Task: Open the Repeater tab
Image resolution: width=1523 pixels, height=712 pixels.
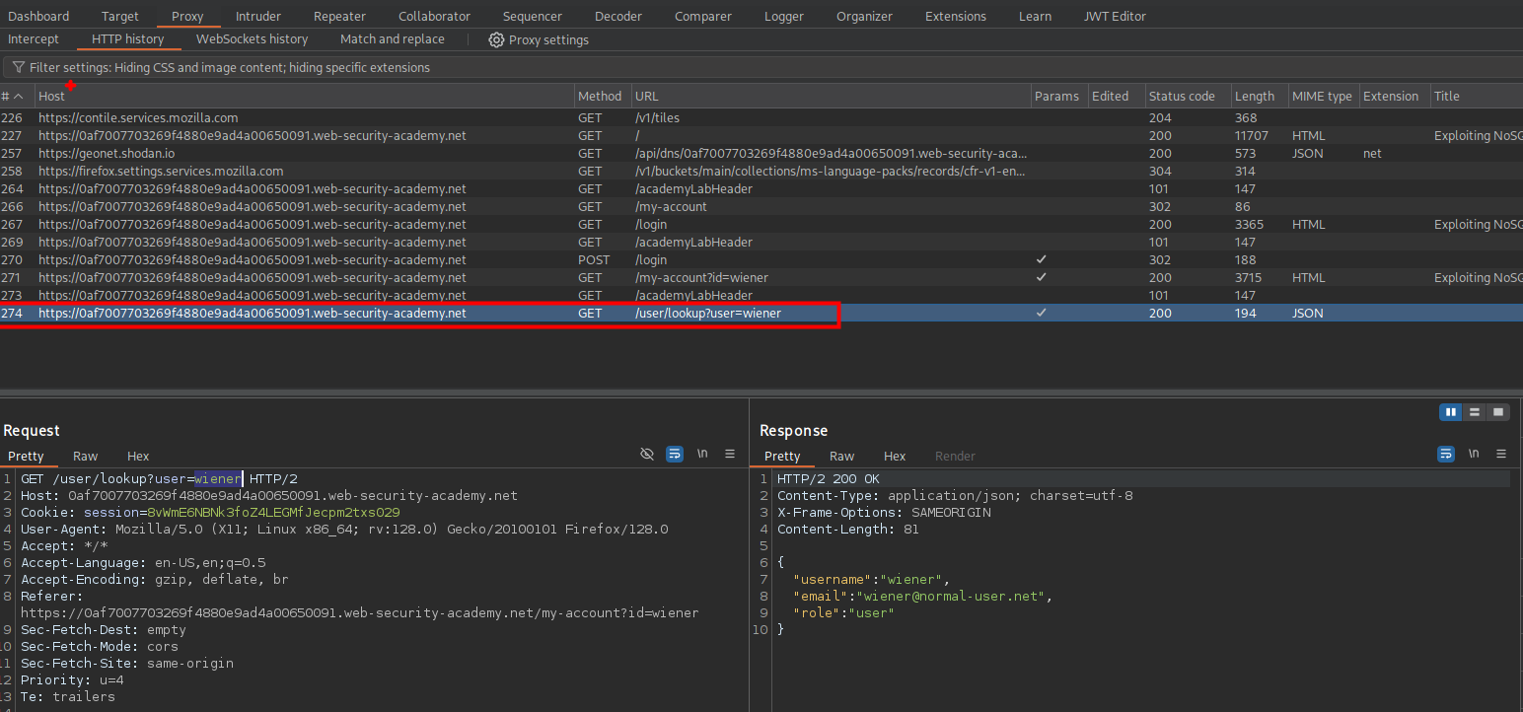Action: point(339,16)
